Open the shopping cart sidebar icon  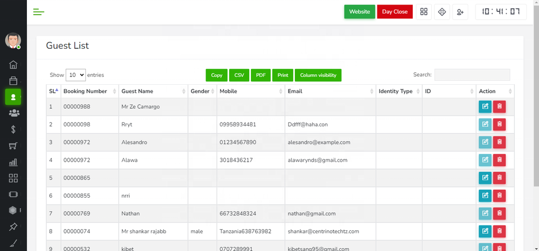tap(13, 146)
